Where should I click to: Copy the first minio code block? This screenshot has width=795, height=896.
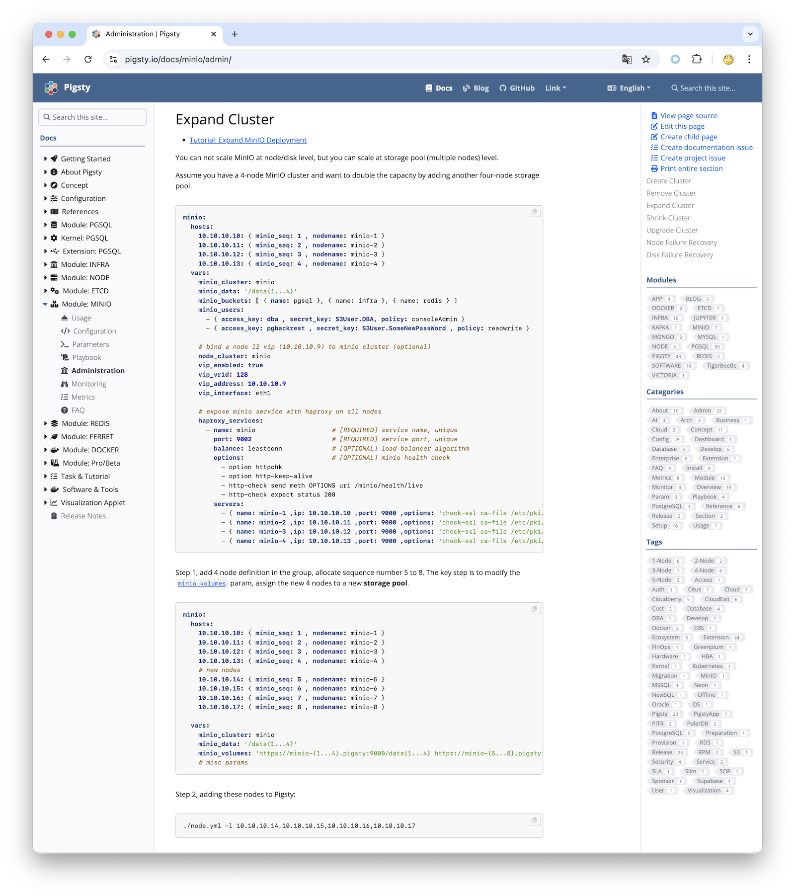tap(534, 212)
